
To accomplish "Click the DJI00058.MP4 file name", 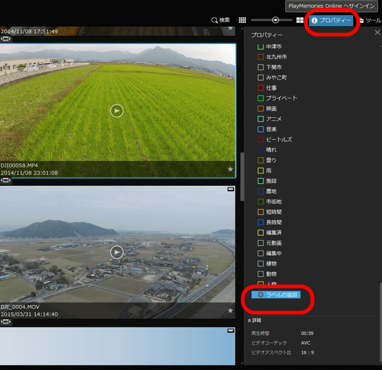I will [19, 166].
